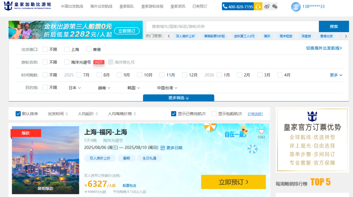
Task: Expand the 越南 destination dropdown
Action: pos(104,88)
